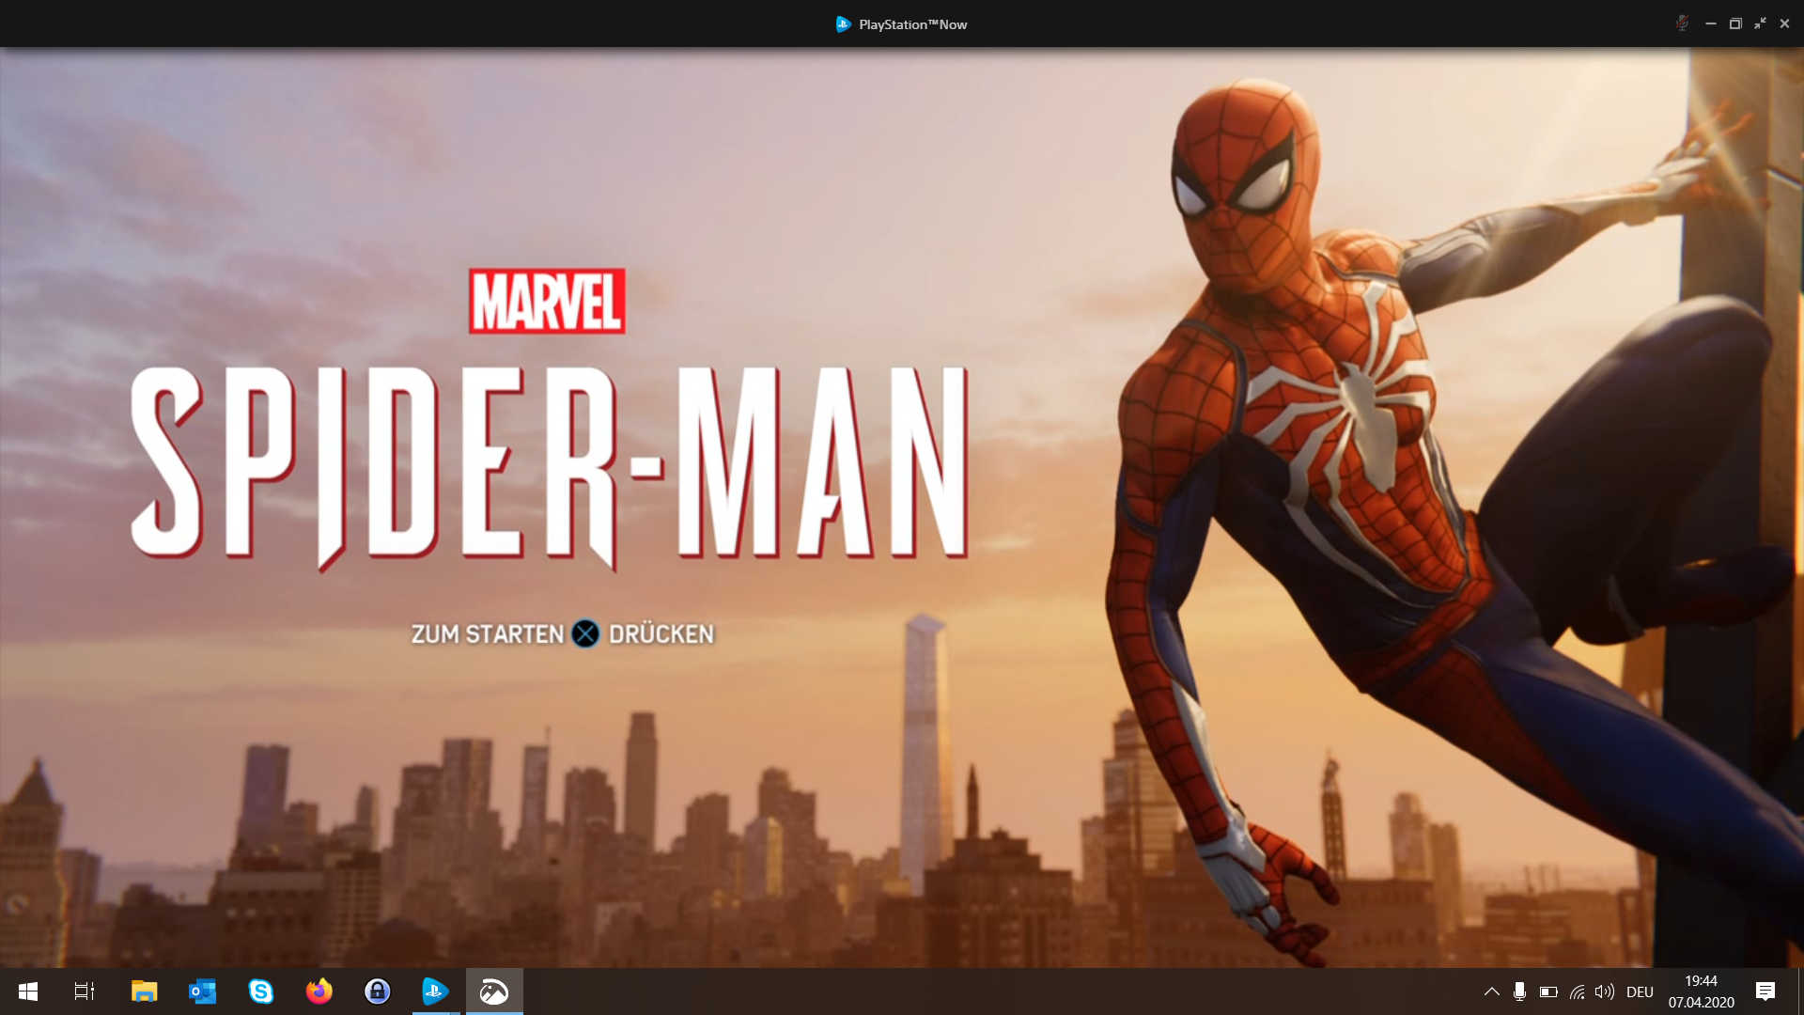Toggle the muted microphone in title bar
This screenshot has width=1804, height=1015.
(x=1682, y=23)
